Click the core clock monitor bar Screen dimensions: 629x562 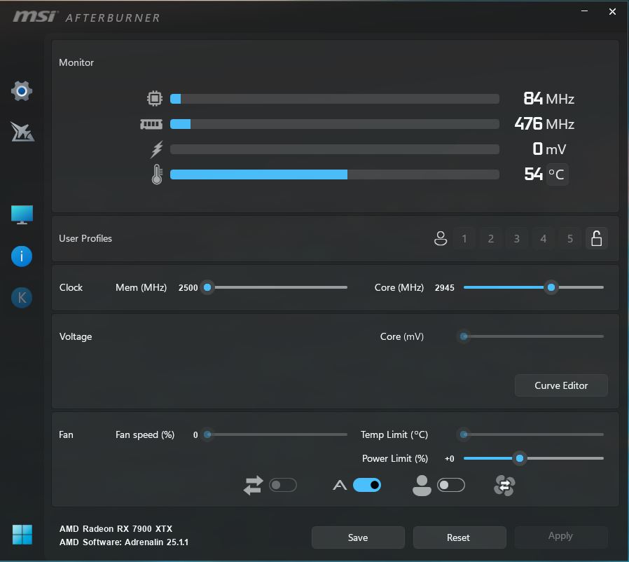pos(335,99)
